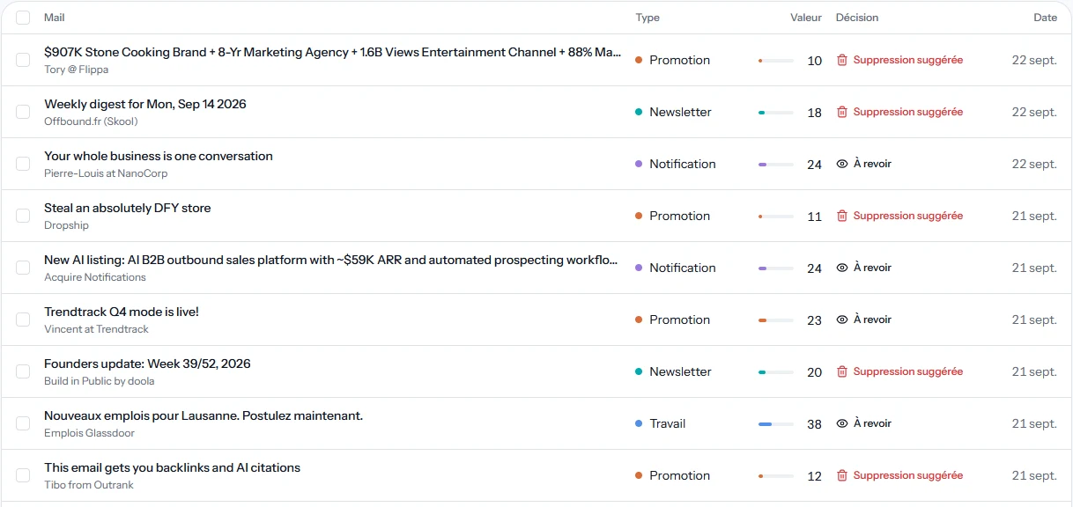This screenshot has width=1073, height=507.
Task: Click trash icon for Dropship email
Action: (x=842, y=216)
